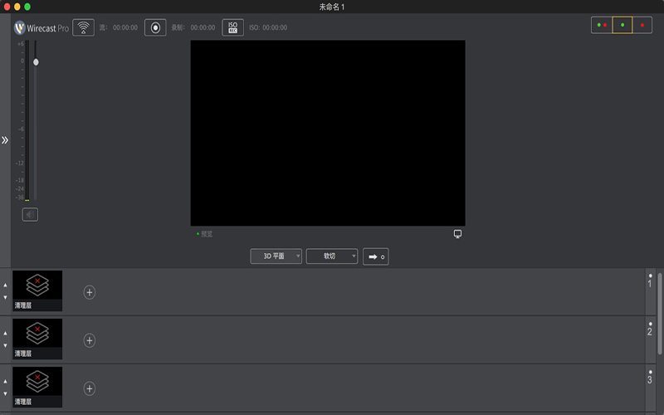Open the 3D 平面 transition dropdown
Image resolution: width=664 pixels, height=415 pixels.
pyautogui.click(x=276, y=256)
